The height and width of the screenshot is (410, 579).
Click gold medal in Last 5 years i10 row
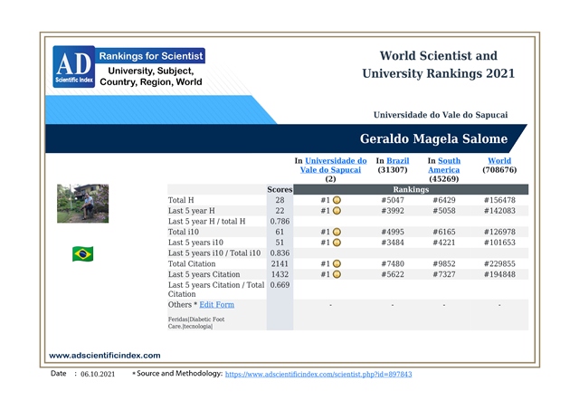click(337, 243)
